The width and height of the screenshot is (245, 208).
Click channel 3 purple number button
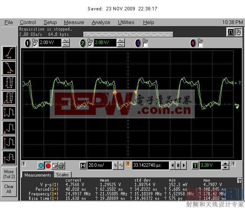[x=138, y=43]
